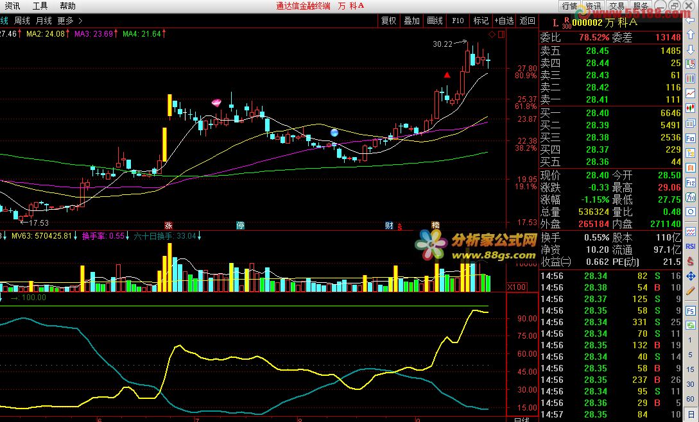The height and width of the screenshot is (422, 699).
Task: Click stock code 000002 万科A header
Action: (605, 22)
